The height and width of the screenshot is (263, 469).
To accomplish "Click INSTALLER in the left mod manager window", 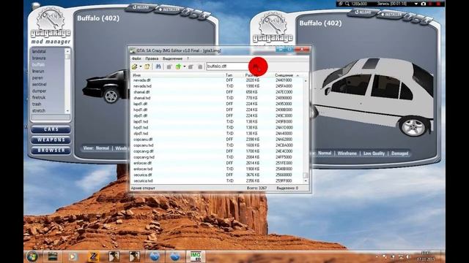I will (169, 9).
